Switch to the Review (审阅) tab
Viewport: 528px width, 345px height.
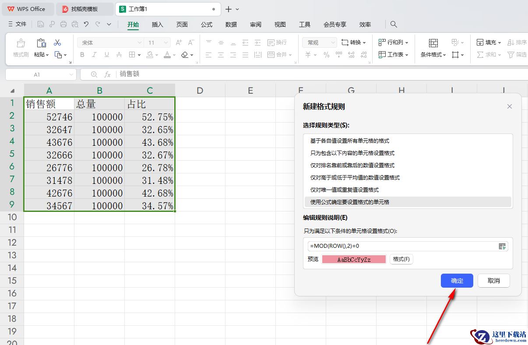256,25
